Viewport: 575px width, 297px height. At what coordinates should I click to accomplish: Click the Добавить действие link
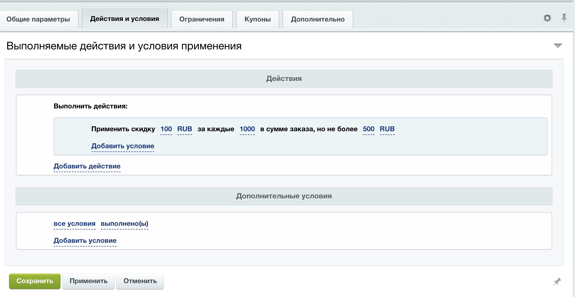[x=87, y=166]
